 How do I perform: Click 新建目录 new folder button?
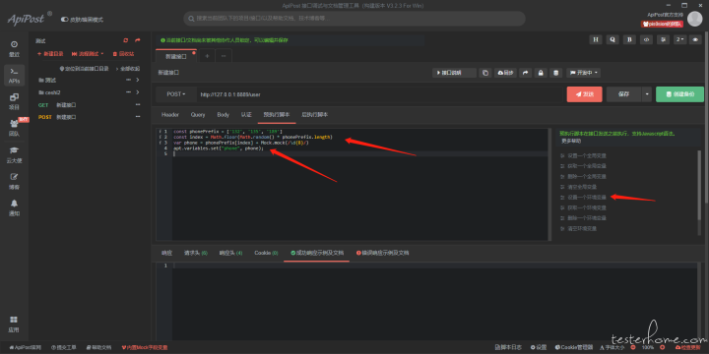coord(50,54)
